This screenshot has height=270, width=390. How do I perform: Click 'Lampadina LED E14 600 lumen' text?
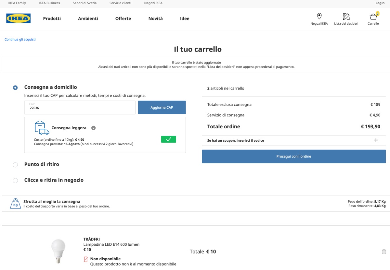coord(111,244)
